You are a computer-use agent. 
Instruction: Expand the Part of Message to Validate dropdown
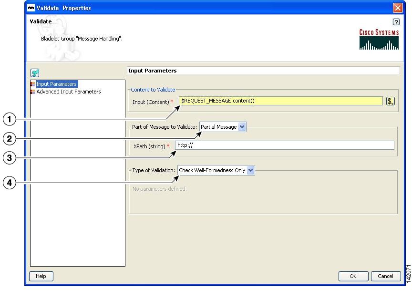[242, 127]
